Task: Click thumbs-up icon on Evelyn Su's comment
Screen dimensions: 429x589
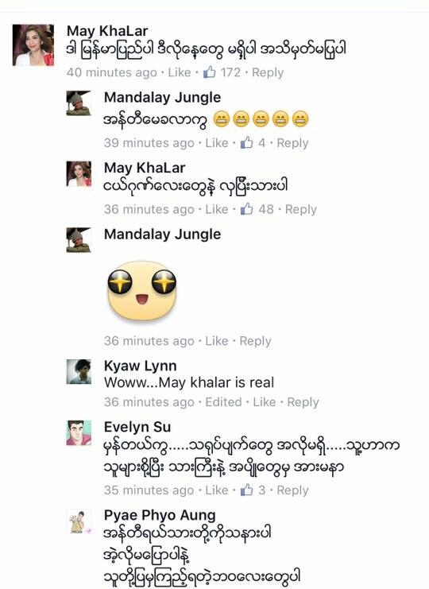Action: click(x=246, y=490)
